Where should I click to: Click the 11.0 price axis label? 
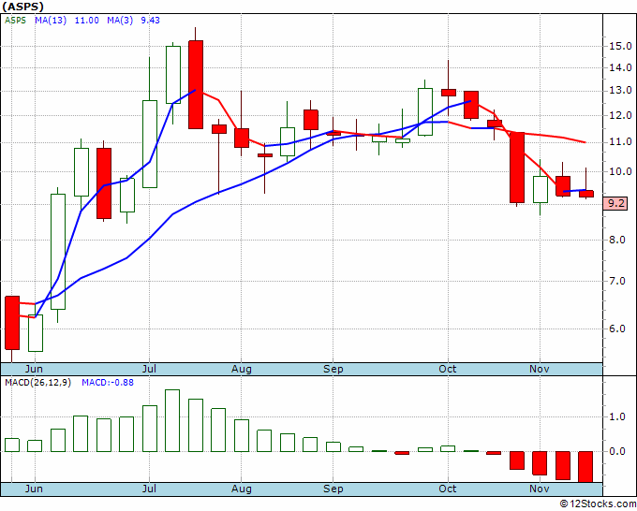click(x=620, y=142)
